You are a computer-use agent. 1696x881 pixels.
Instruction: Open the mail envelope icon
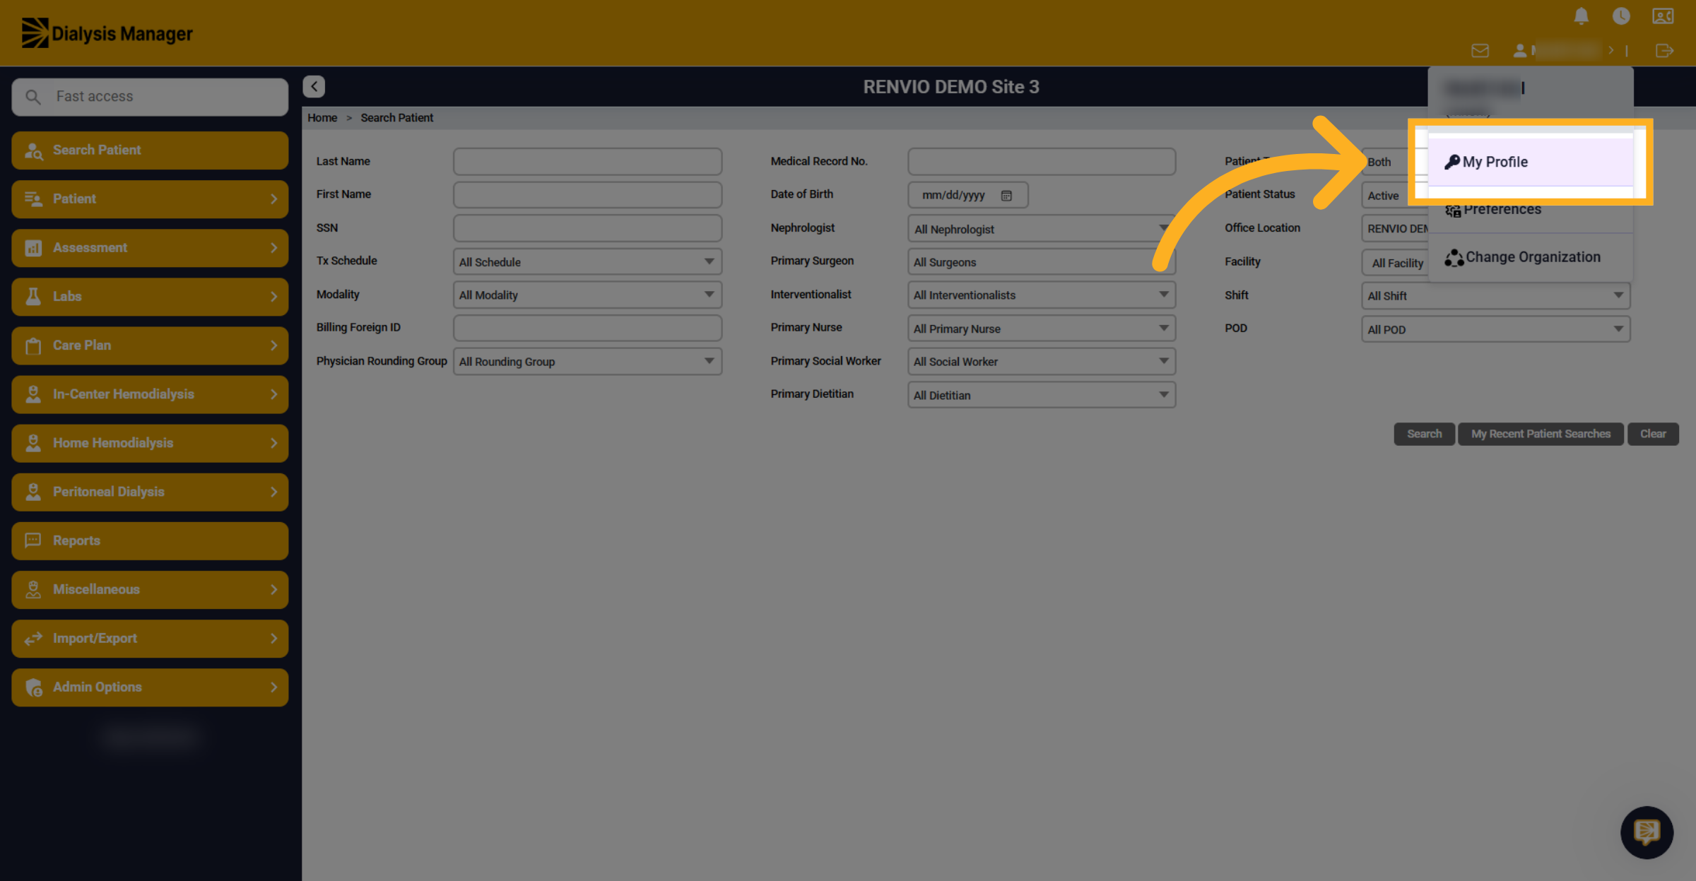pyautogui.click(x=1480, y=51)
